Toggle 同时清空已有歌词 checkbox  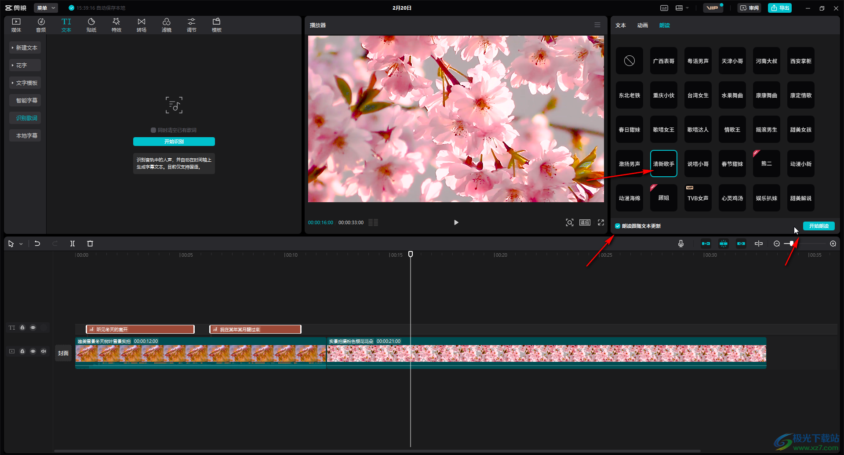[153, 130]
